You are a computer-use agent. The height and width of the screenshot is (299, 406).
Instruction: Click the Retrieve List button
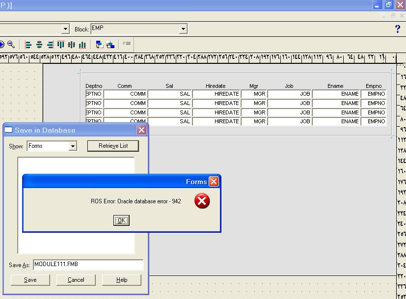click(113, 146)
